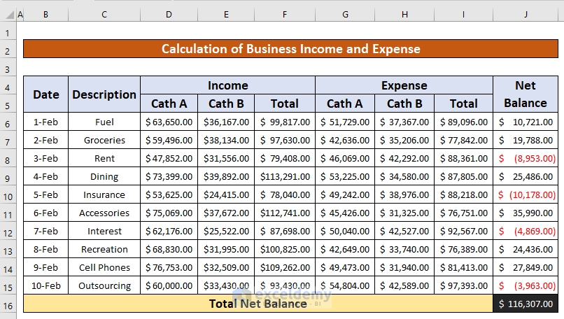The image size is (564, 319).
Task: Select the Groceries description cell
Action: pos(104,141)
